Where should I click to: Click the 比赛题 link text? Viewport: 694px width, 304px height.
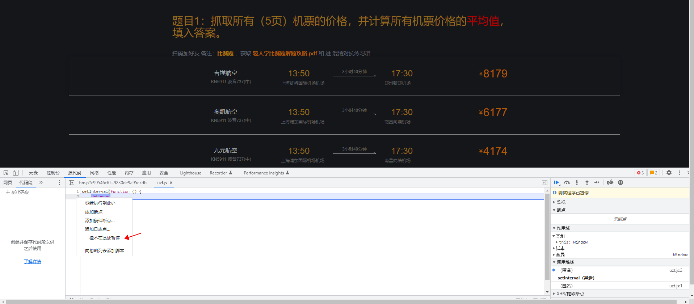click(225, 54)
